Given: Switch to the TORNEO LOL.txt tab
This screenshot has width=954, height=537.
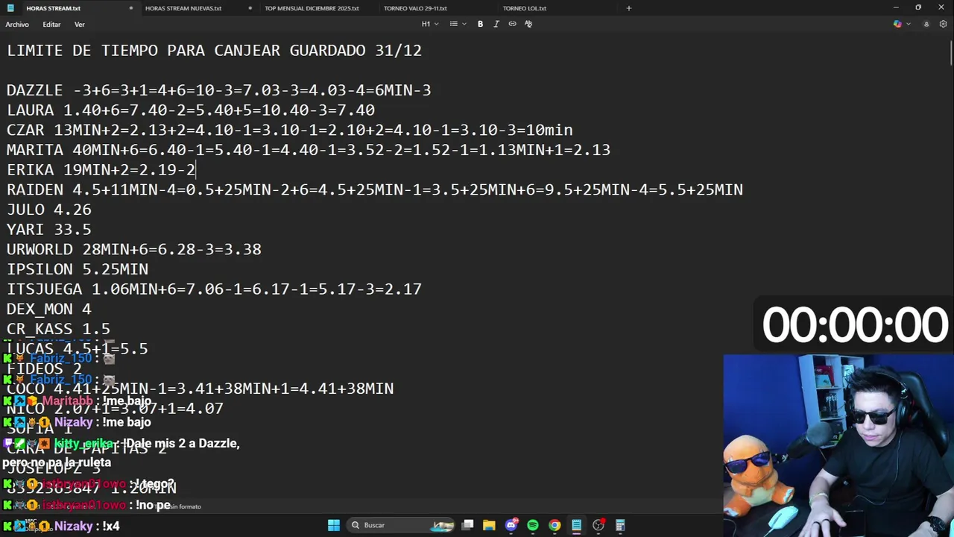Looking at the screenshot, I should point(525,8).
